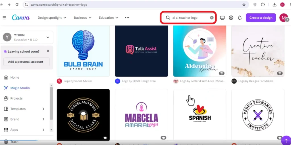Open the settings gear icon
Image resolution: width=291 pixels, height=145 pixels.
pos(231,18)
